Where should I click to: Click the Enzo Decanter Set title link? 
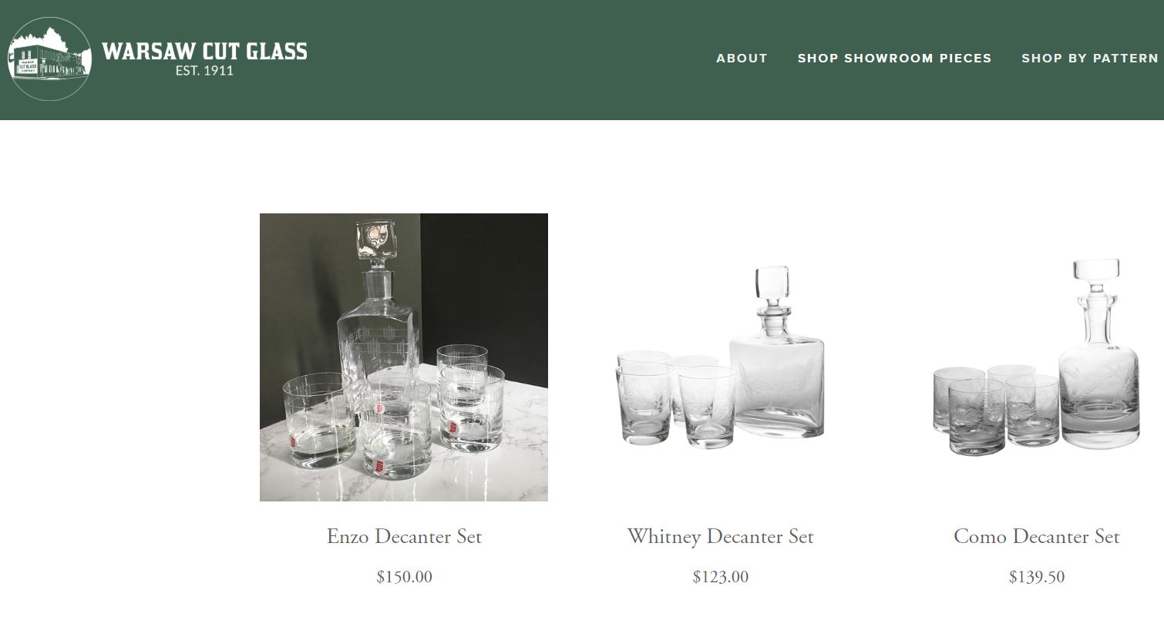point(404,536)
